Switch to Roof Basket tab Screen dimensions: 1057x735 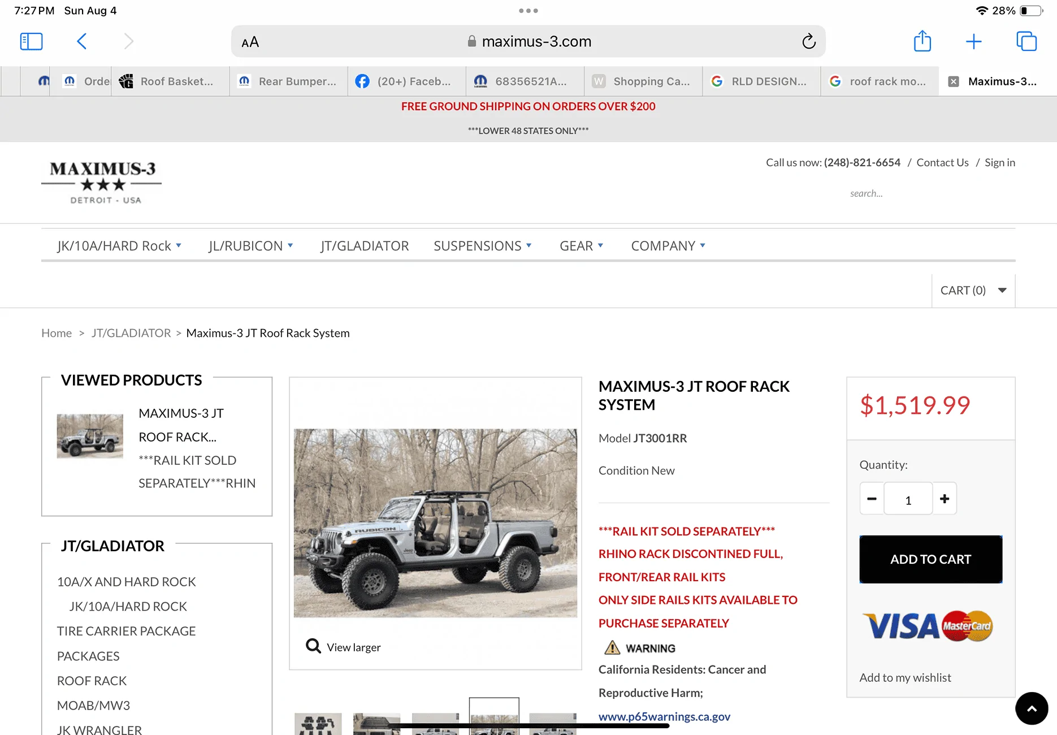pos(171,81)
